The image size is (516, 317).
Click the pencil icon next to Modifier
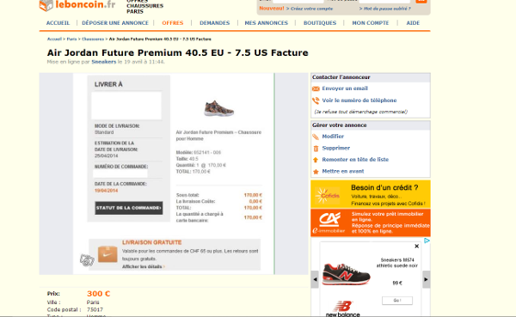point(316,137)
